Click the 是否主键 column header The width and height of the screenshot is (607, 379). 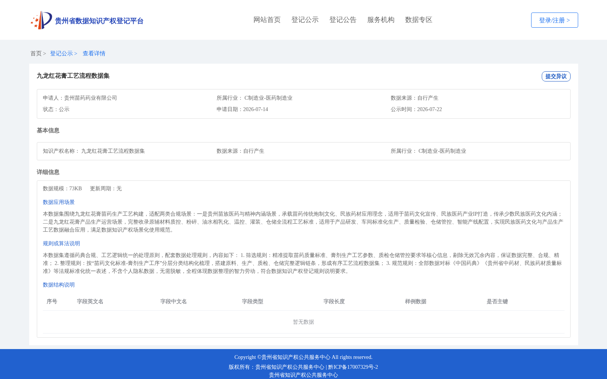(x=497, y=301)
